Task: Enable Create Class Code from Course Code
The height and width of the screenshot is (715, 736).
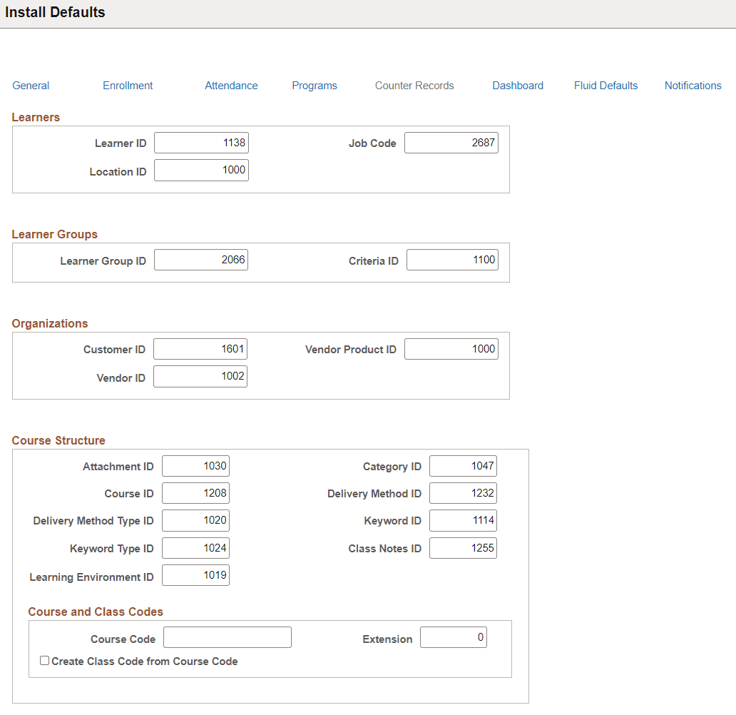Action: click(44, 660)
